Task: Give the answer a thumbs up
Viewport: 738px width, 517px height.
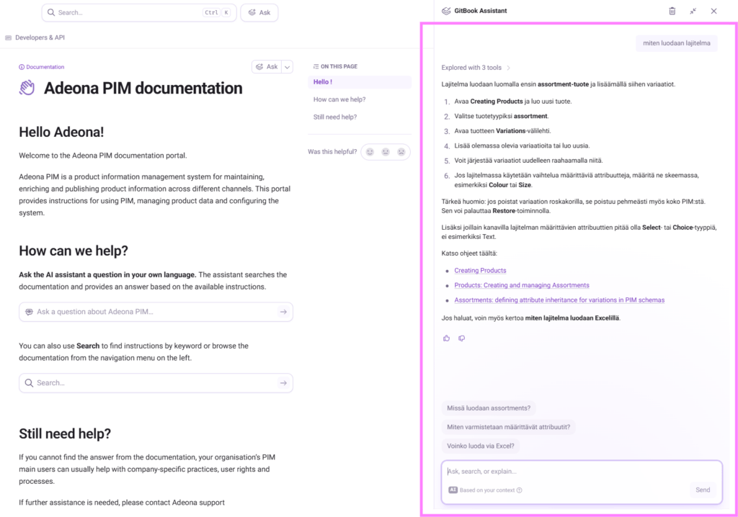Action: tap(446, 338)
